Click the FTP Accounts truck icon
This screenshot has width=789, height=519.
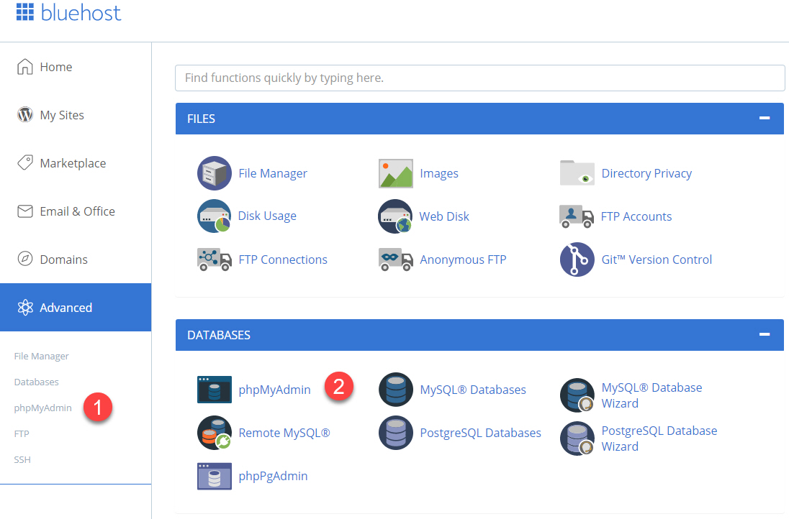point(577,216)
